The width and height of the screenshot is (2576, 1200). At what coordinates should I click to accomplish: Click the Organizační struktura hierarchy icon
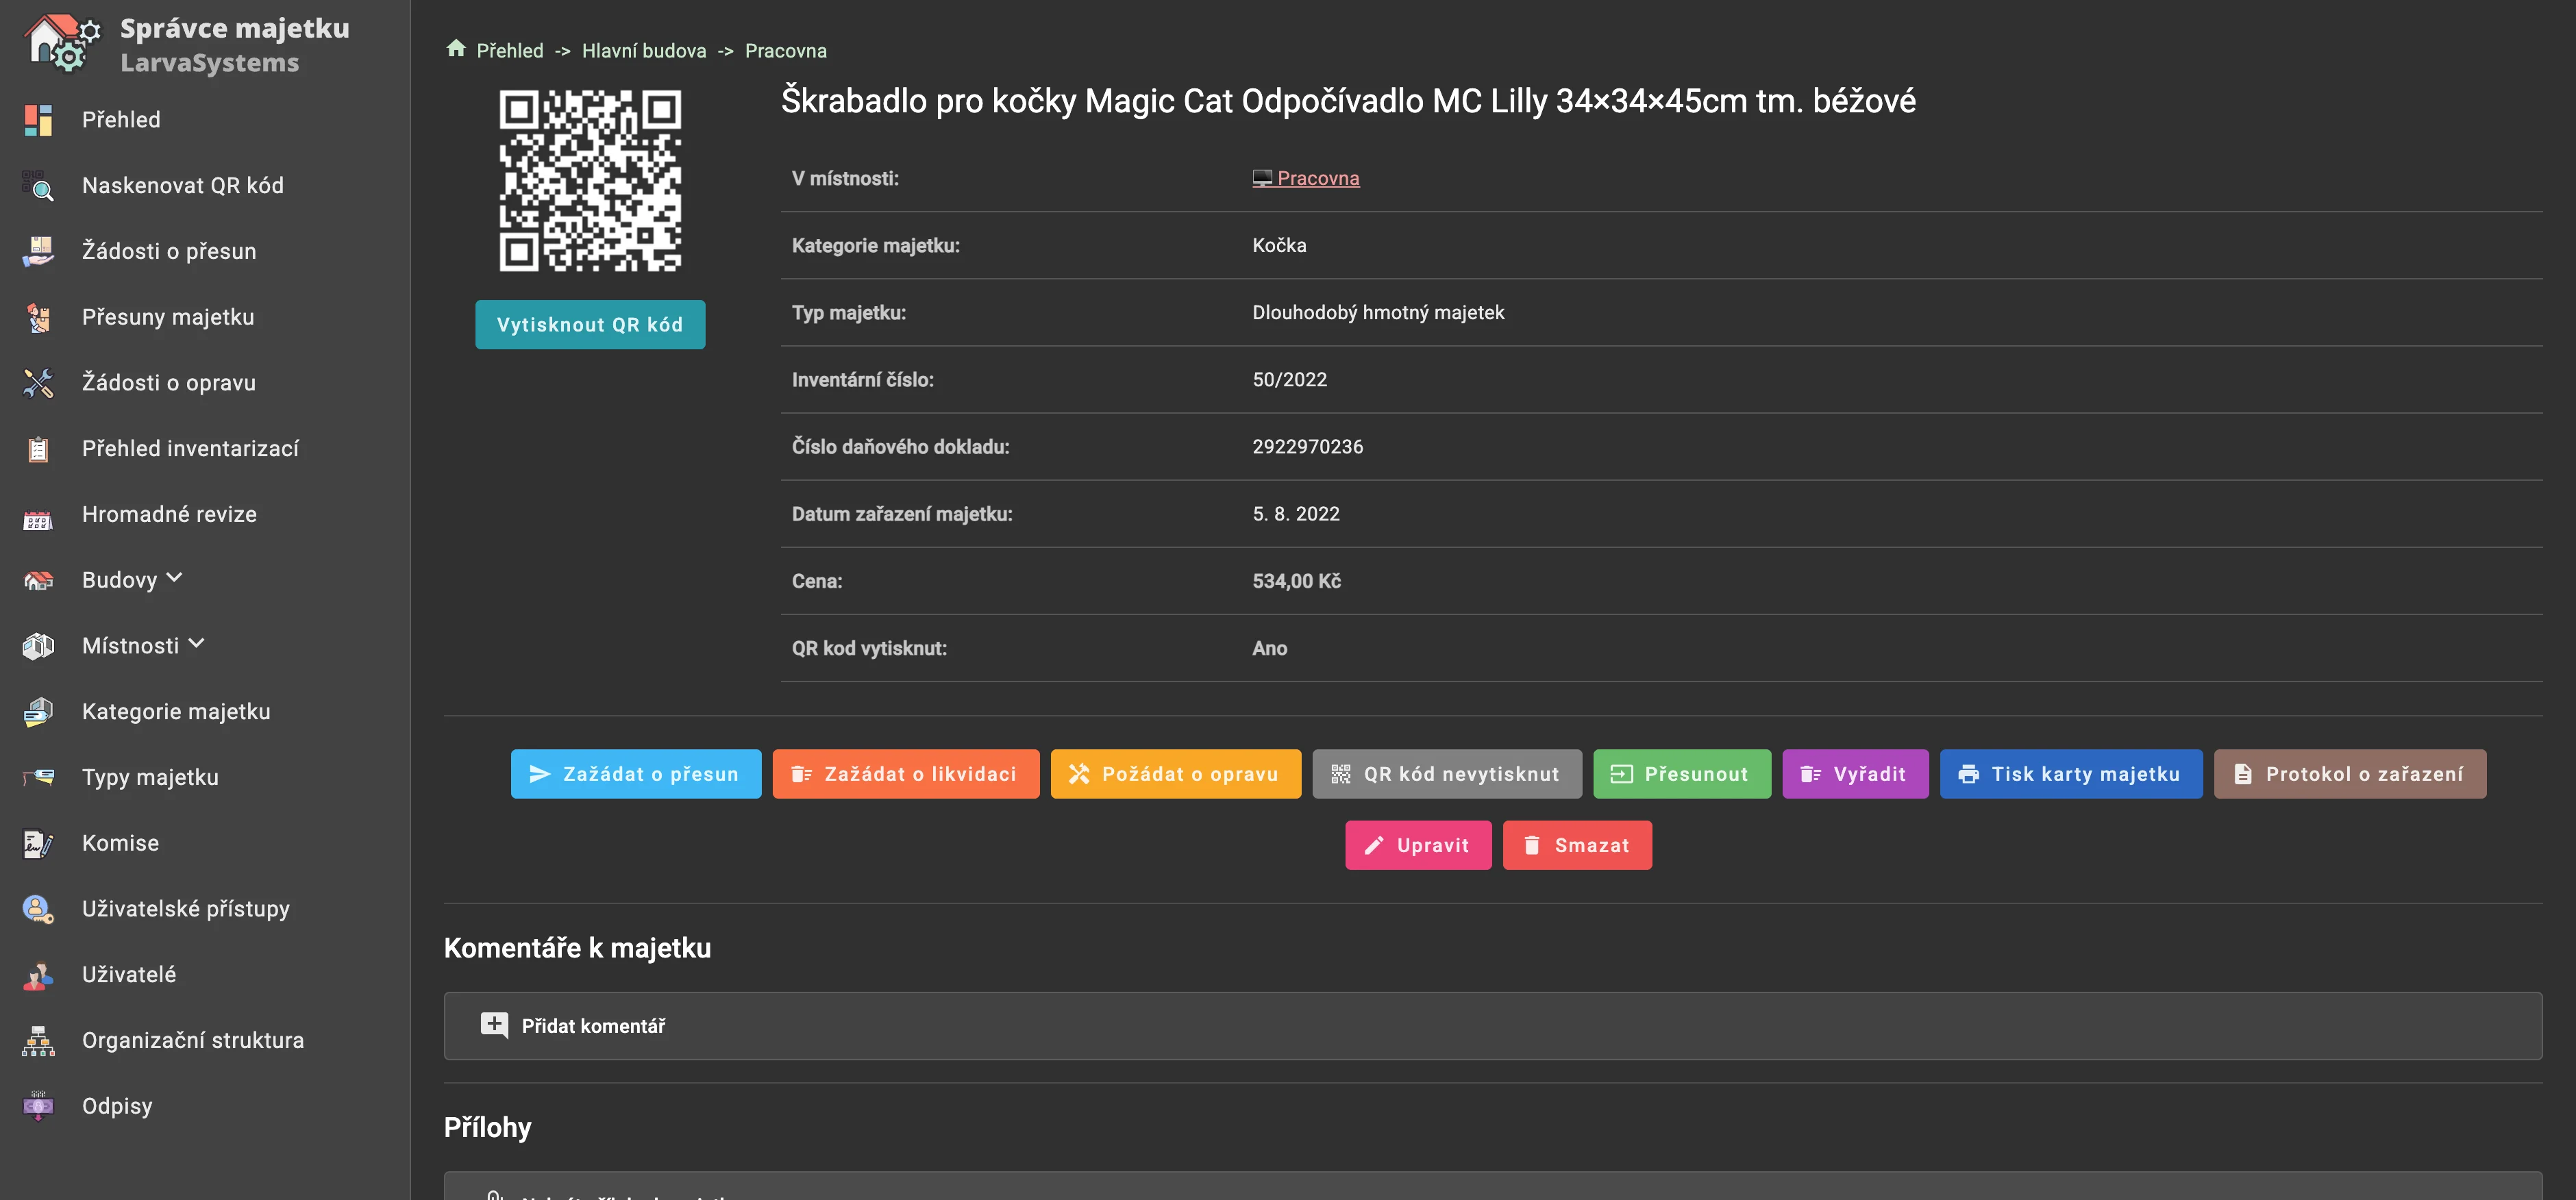tap(38, 1041)
